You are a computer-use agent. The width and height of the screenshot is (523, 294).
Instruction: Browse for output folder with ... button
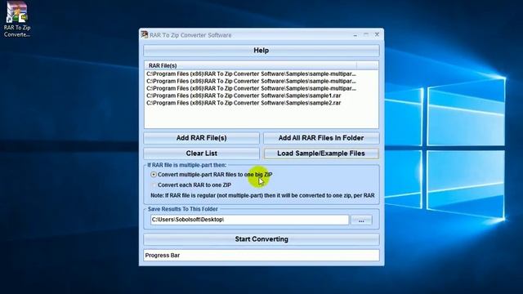click(361, 220)
